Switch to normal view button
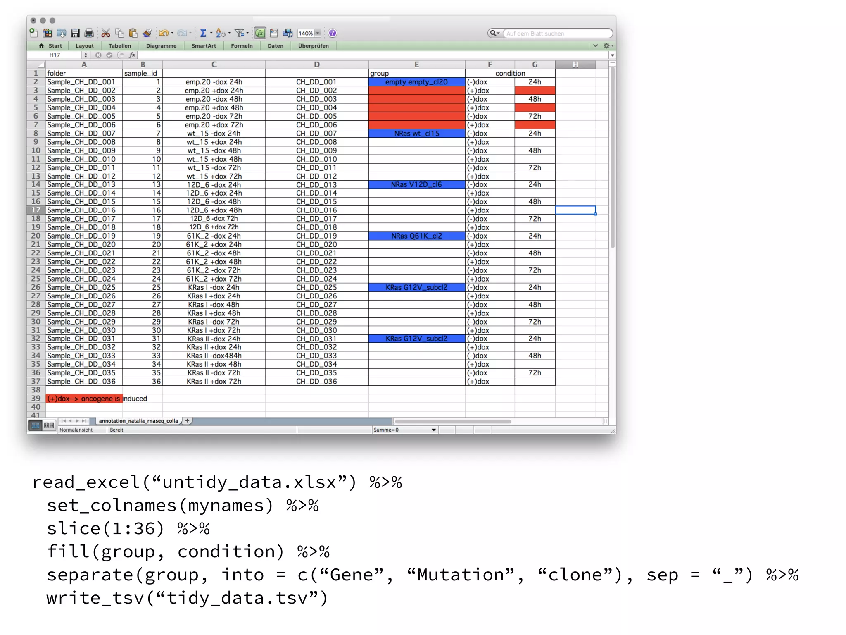Image resolution: width=846 pixels, height=635 pixels. point(36,425)
